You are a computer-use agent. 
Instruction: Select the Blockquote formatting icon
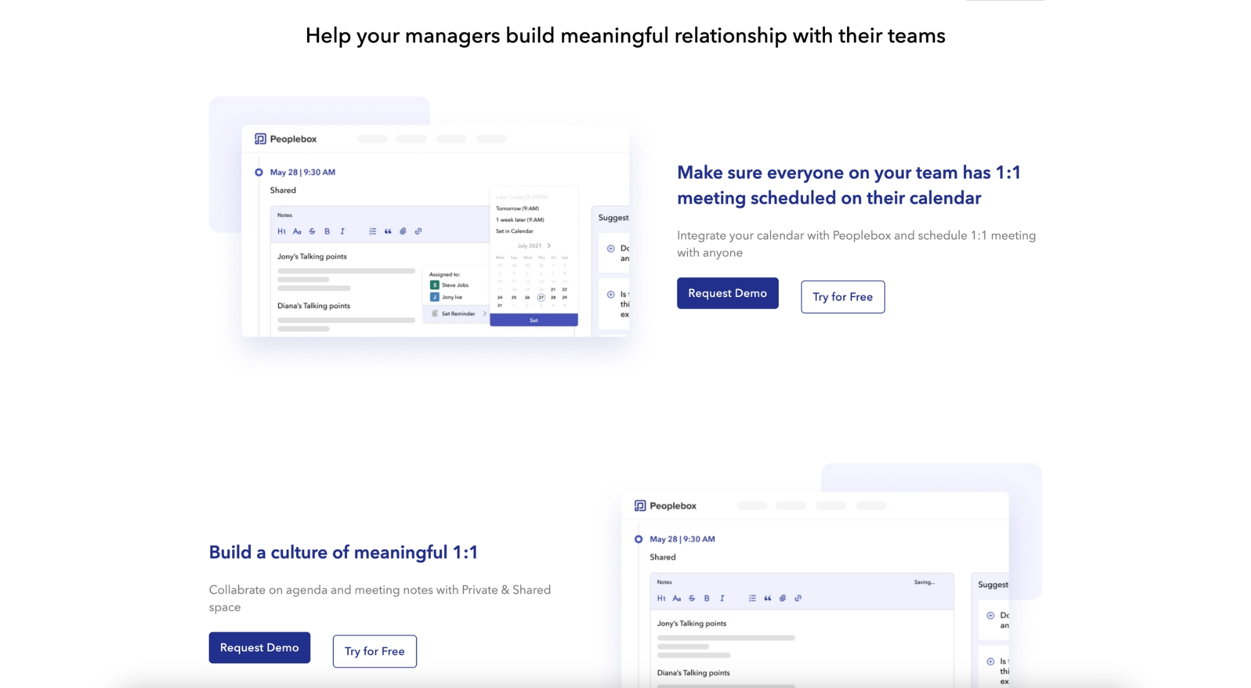click(387, 230)
